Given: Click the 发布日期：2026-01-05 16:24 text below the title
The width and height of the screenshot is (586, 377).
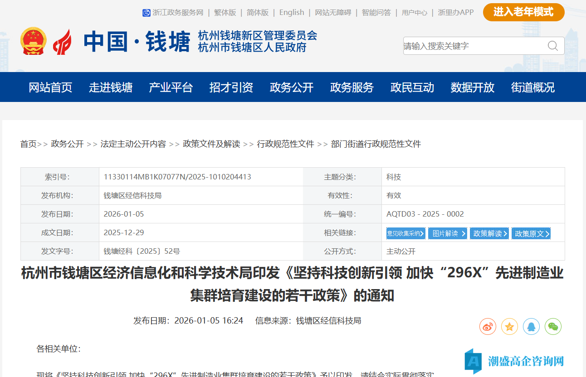Looking at the screenshot, I should tap(188, 320).
